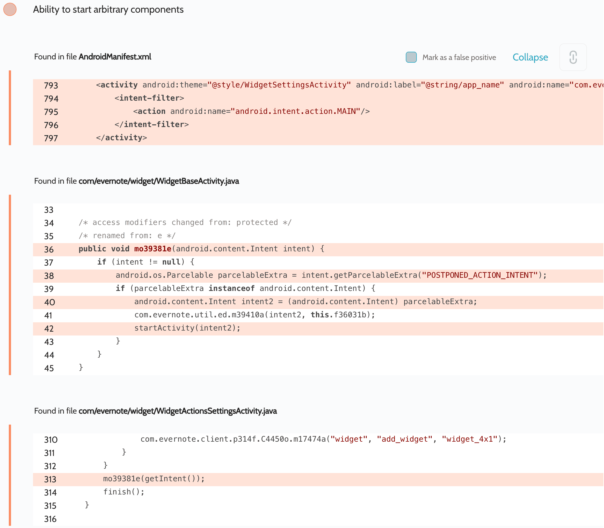604x528 pixels.
Task: Click line 40 Intent cast statement
Action: (x=305, y=302)
